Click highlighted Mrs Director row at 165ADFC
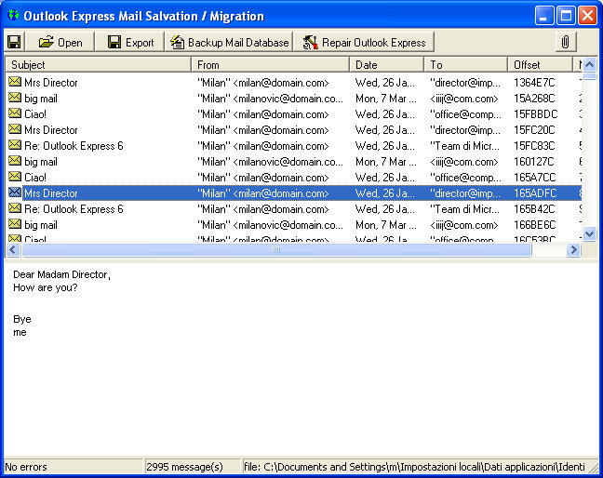The width and height of the screenshot is (603, 478). (293, 193)
